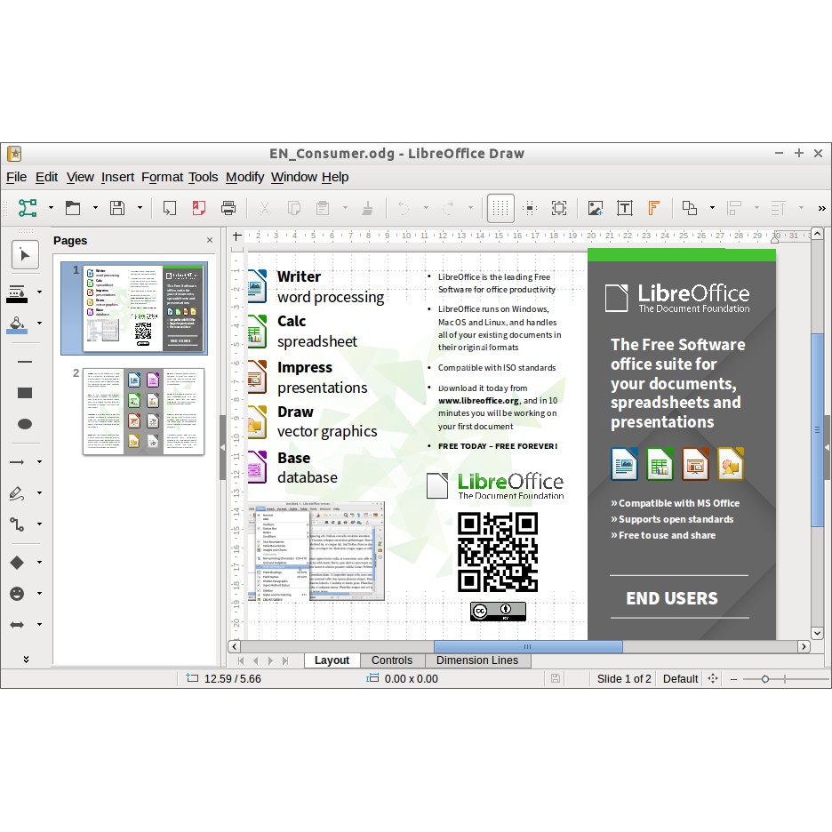Close the Pages panel
Screen dimensions: 832x832
[x=209, y=240]
